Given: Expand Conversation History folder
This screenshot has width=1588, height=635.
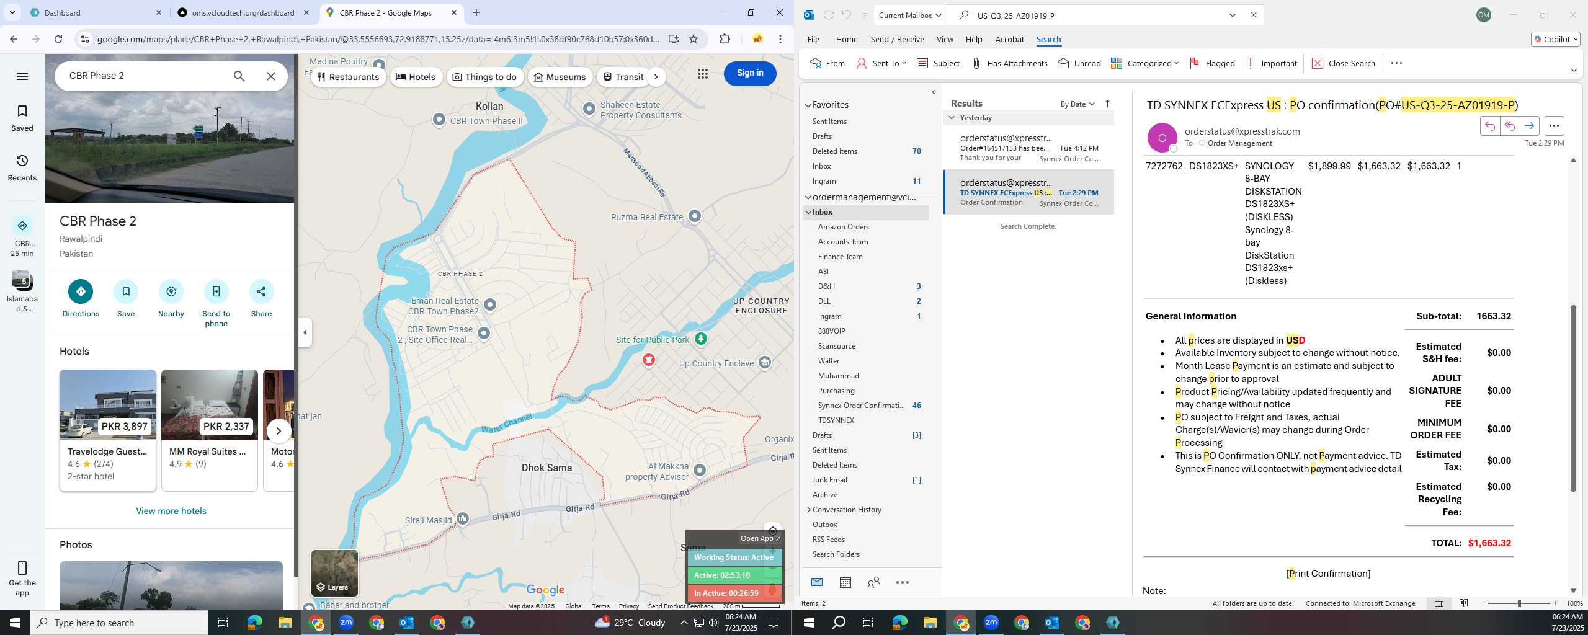Looking at the screenshot, I should pyautogui.click(x=808, y=510).
